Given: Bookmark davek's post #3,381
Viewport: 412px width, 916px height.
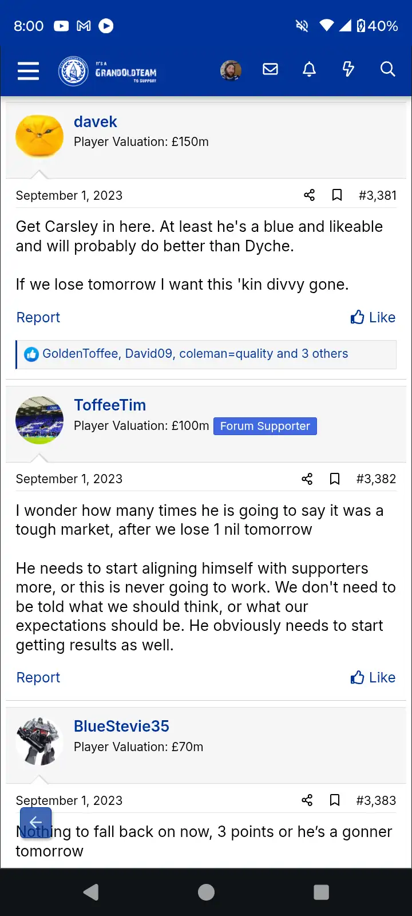Looking at the screenshot, I should (x=337, y=195).
